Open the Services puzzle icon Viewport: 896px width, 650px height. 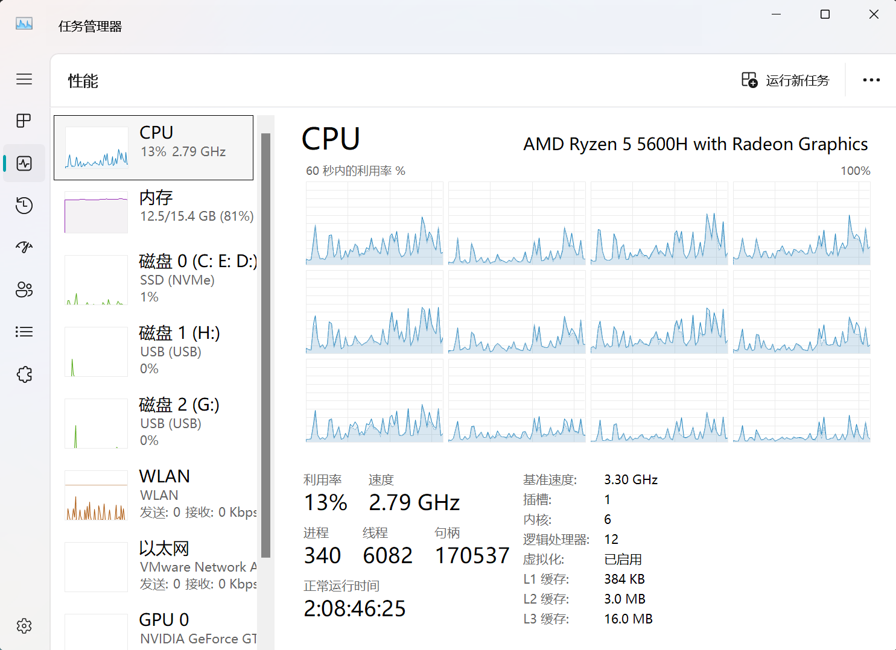tap(24, 374)
